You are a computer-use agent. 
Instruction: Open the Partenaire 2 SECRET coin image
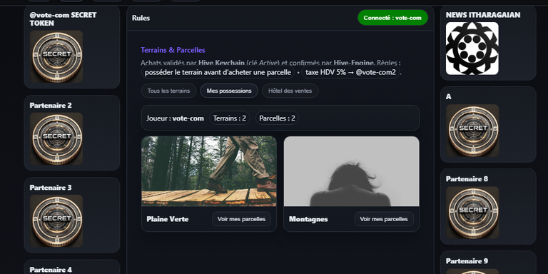click(x=56, y=138)
